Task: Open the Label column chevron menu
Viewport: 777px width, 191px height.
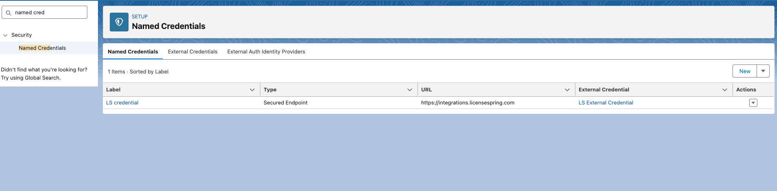Action: 252,90
